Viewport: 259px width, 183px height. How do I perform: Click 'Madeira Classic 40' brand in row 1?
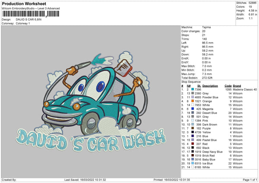click(x=245, y=89)
